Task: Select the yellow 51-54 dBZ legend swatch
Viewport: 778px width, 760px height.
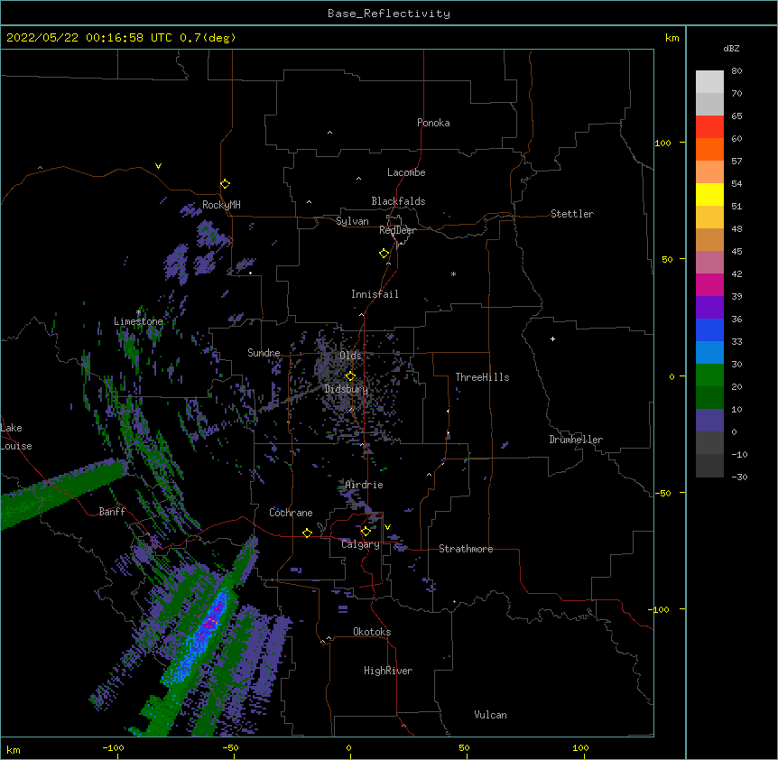Action: [709, 194]
